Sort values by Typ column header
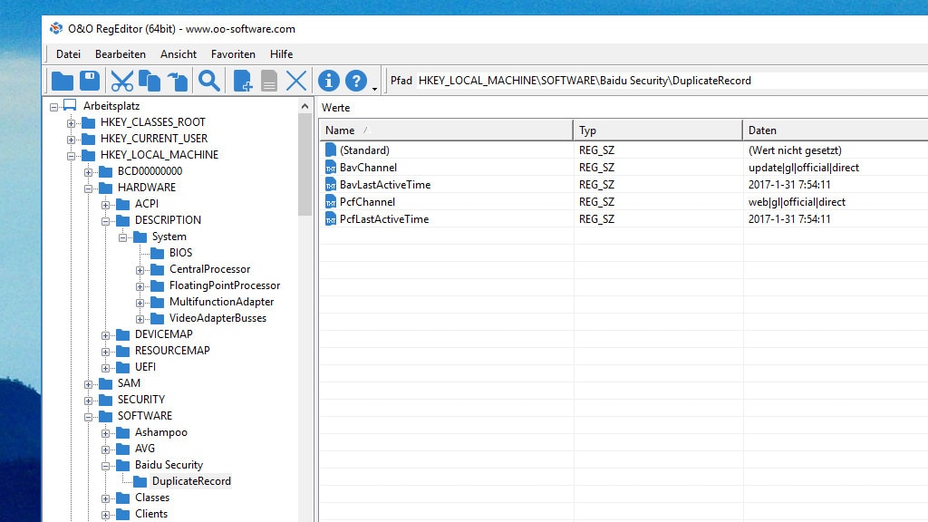Viewport: 928px width, 522px height. [658, 130]
